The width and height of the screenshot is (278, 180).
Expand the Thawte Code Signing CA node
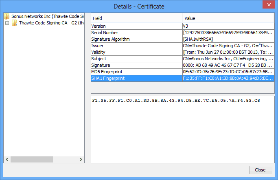[7, 23]
